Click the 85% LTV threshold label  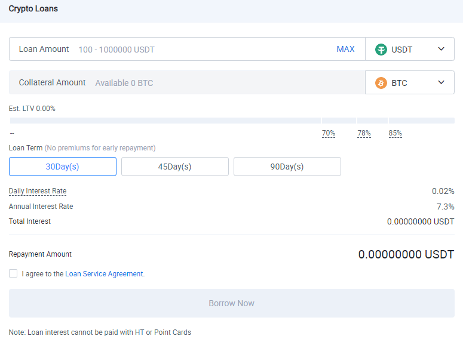(x=395, y=133)
